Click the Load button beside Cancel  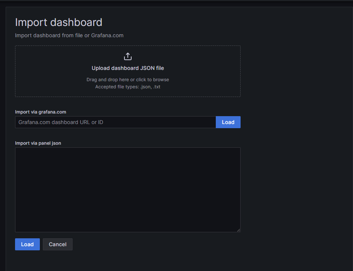click(x=27, y=244)
